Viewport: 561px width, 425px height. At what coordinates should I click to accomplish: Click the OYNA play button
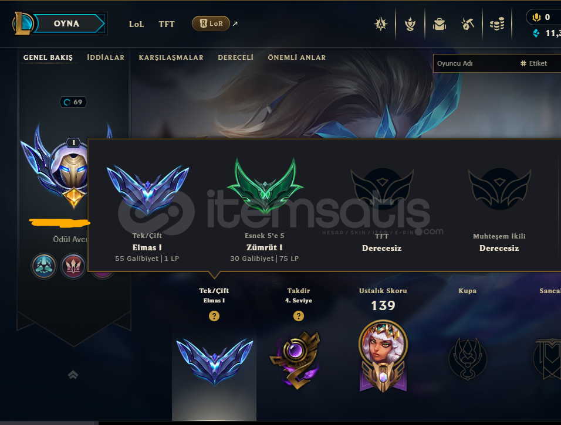coord(66,23)
